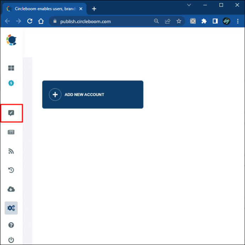Open the browser home page icon
The width and height of the screenshot is (245, 245).
(41, 21)
